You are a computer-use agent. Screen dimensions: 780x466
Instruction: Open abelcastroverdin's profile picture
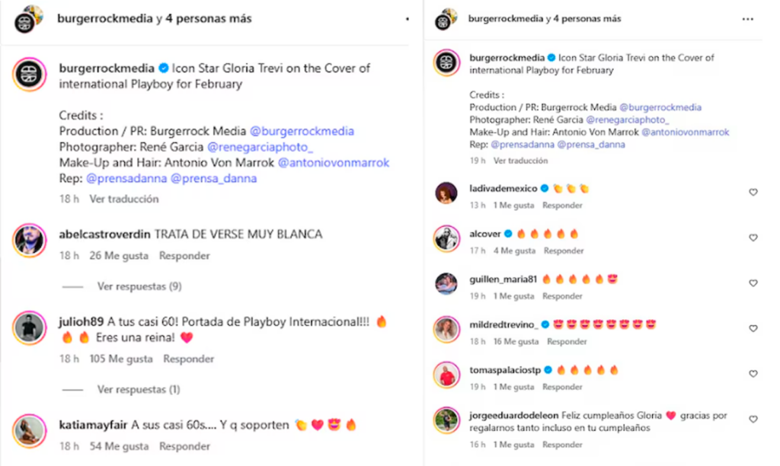point(30,240)
